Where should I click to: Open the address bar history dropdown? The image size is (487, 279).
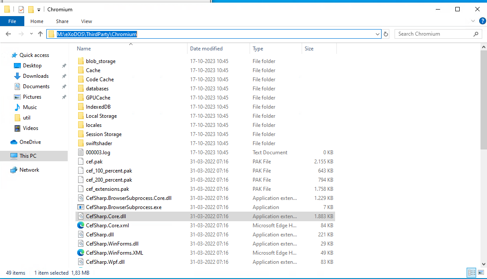tap(377, 34)
